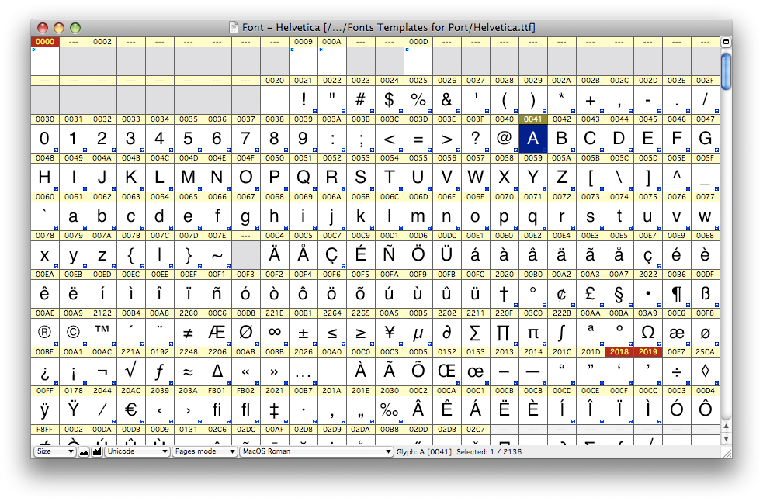Viewport: 763px width, 501px height.
Task: Select the inverted question mark cell 00BF
Action: tap(45, 371)
